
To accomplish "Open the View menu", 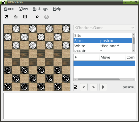I will (x=24, y=9).
